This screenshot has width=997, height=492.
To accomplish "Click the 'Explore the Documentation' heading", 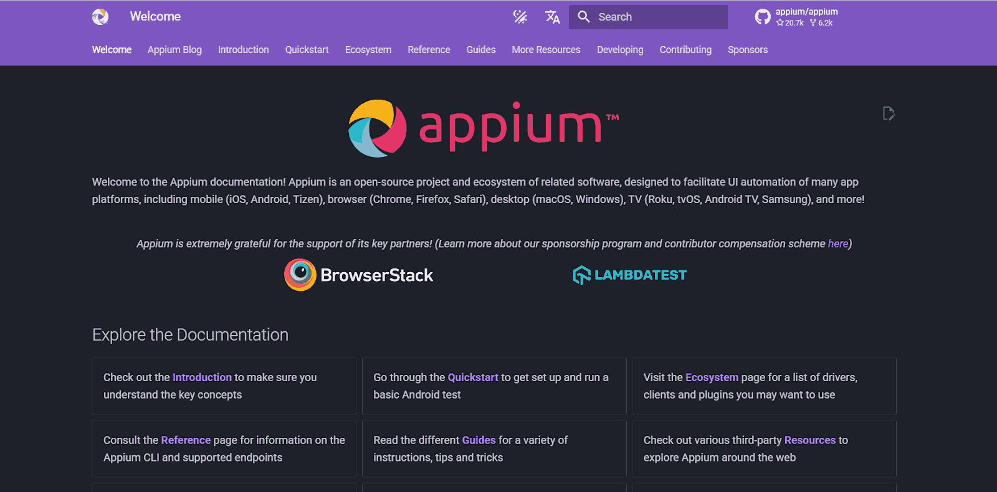I will coord(190,335).
